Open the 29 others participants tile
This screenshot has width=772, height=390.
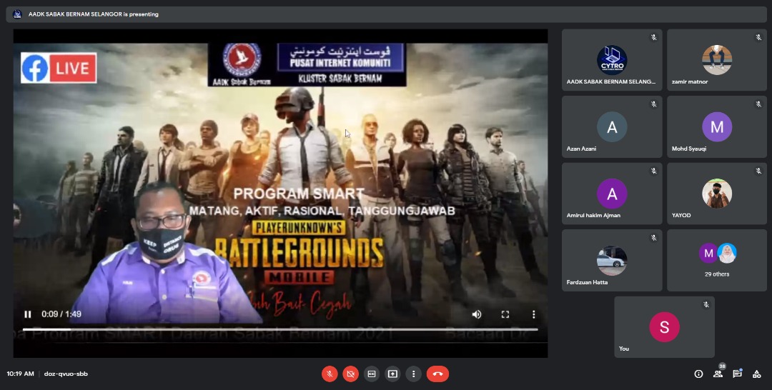click(717, 260)
